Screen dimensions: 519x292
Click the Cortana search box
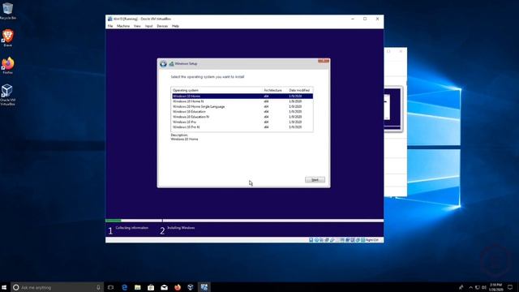point(57,287)
